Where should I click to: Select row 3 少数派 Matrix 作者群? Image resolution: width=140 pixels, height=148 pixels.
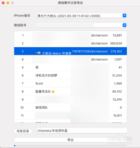click(71, 51)
